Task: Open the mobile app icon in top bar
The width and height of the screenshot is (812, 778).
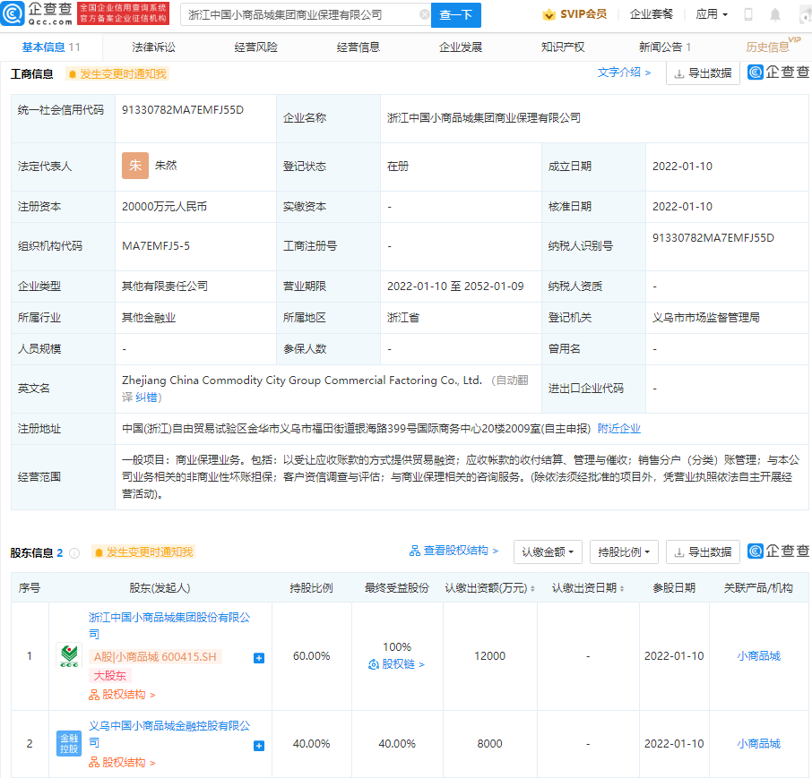Action: [748, 14]
